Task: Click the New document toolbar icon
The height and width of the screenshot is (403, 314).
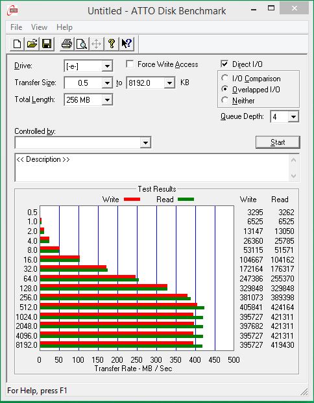Action: [x=17, y=44]
